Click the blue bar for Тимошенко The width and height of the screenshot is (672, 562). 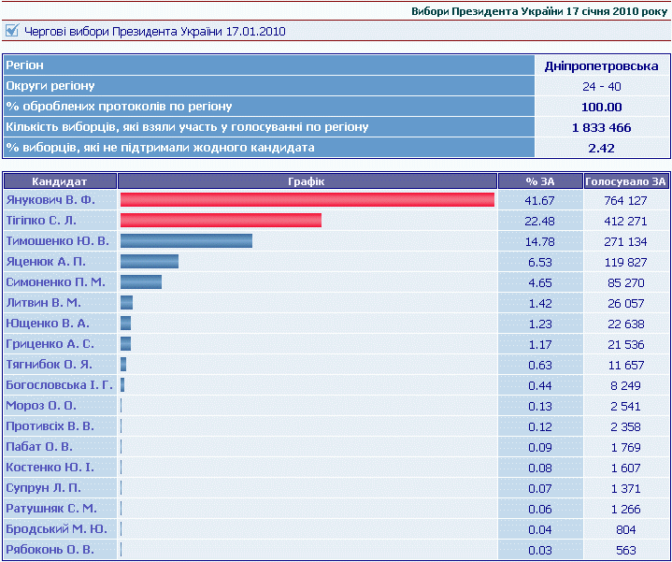click(x=186, y=241)
